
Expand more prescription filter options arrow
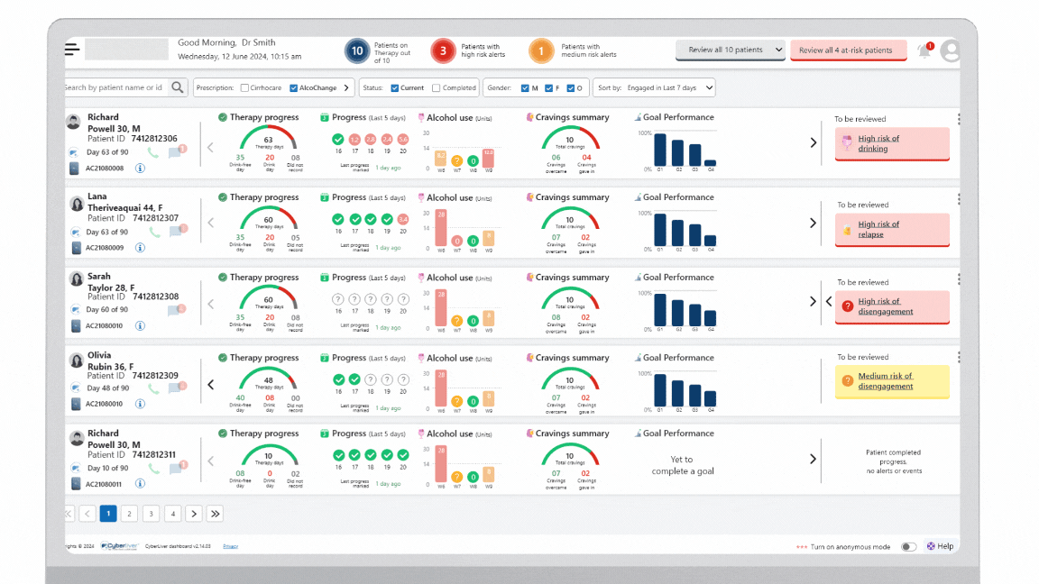pos(346,87)
